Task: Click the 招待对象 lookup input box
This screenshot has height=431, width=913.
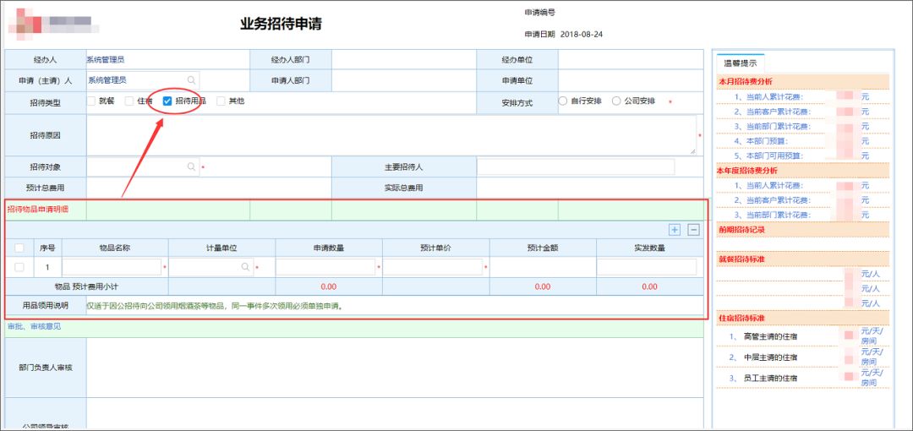Action: tap(143, 166)
